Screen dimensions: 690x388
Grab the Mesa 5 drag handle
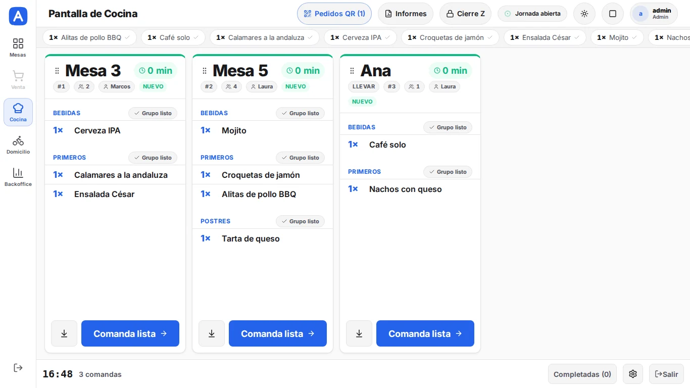pyautogui.click(x=205, y=71)
